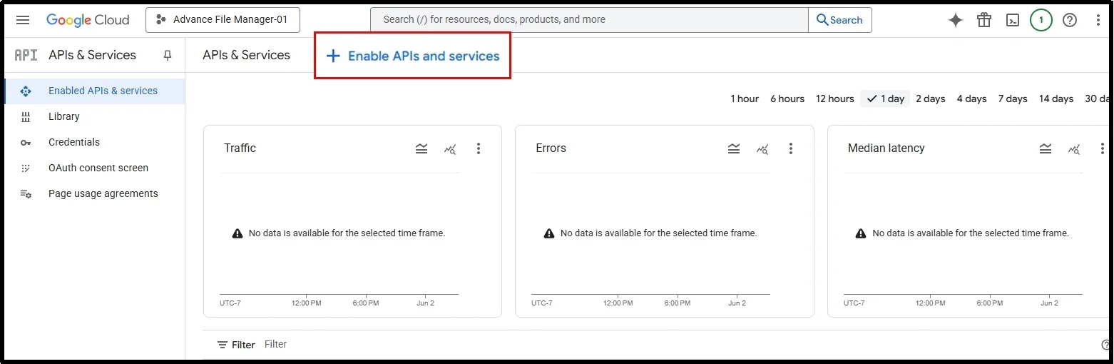Click the Errors chart no data warning
This screenshot has height=364, width=1114.
point(651,233)
